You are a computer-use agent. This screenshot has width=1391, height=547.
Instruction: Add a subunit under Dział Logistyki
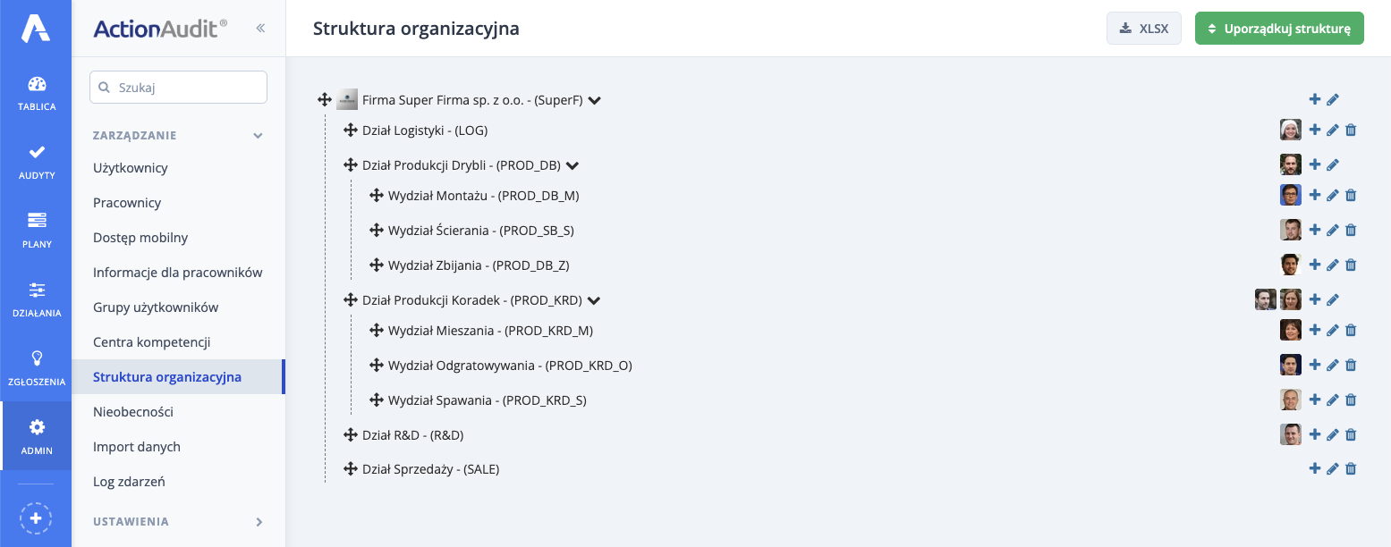coord(1314,130)
